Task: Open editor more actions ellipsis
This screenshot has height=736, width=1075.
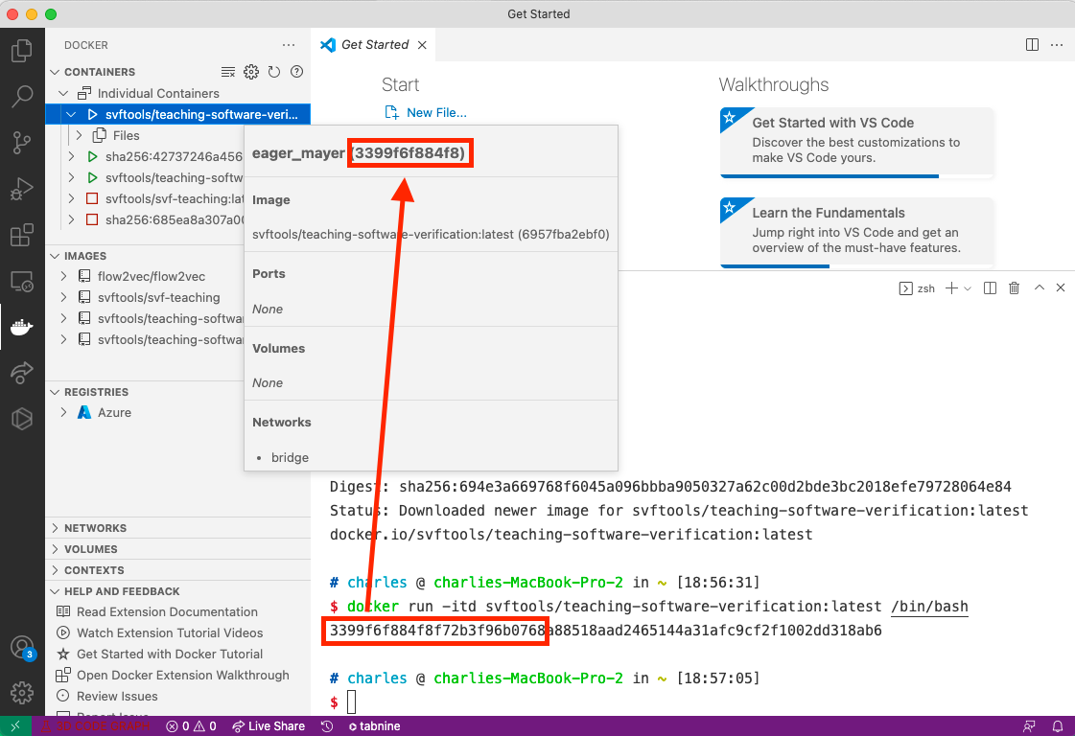Action: point(1057,44)
